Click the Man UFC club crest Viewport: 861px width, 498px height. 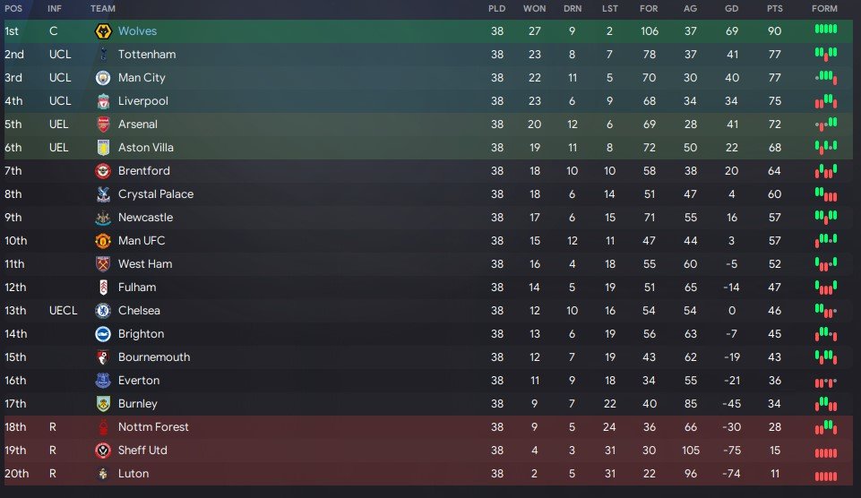pyautogui.click(x=103, y=240)
